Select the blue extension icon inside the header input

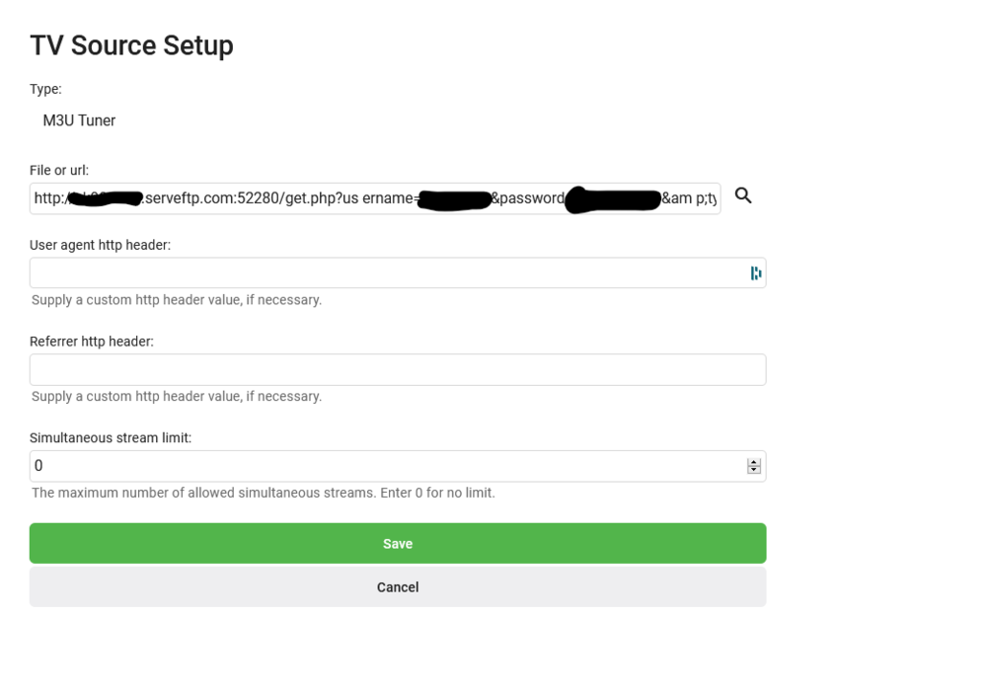(x=755, y=271)
